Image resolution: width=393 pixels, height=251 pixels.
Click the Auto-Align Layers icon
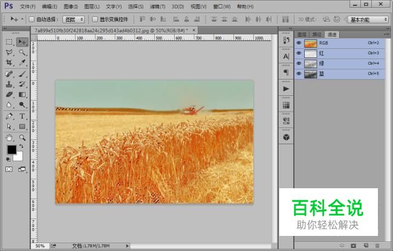pos(285,19)
